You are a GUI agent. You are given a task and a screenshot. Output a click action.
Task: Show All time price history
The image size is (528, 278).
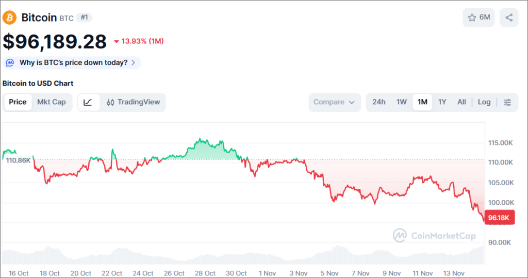pos(461,102)
